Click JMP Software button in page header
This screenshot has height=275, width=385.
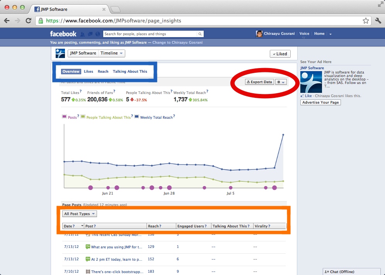point(83,53)
